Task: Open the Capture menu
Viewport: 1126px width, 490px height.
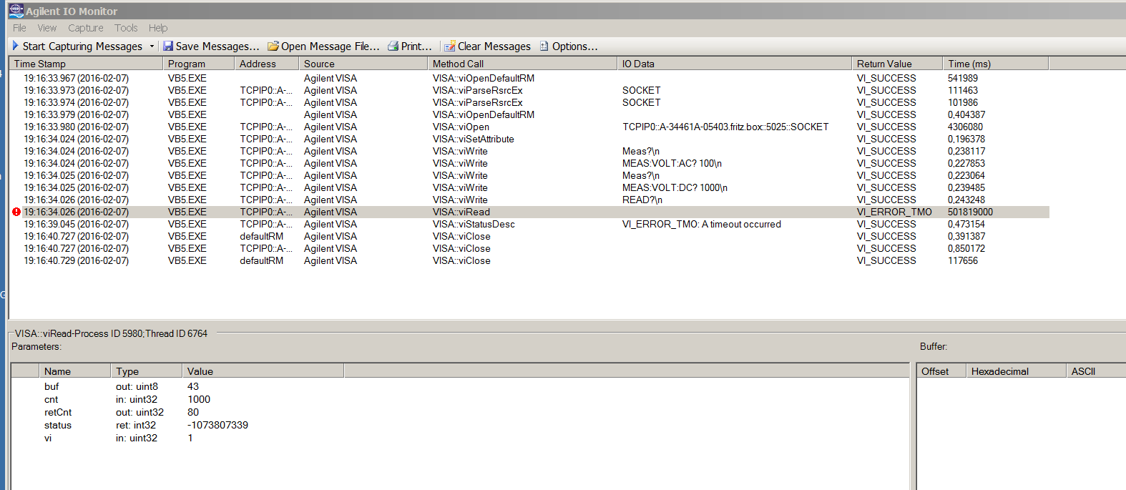Action: point(86,28)
